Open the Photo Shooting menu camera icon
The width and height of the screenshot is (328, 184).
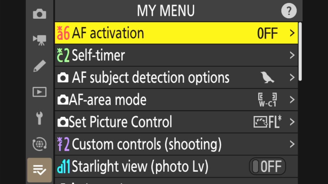tap(40, 14)
